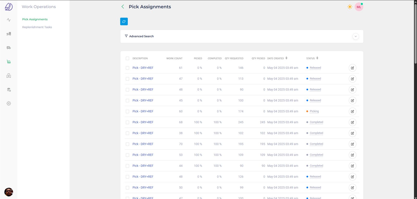Click the user photo avatar at bottom
417x199 pixels.
(9, 192)
